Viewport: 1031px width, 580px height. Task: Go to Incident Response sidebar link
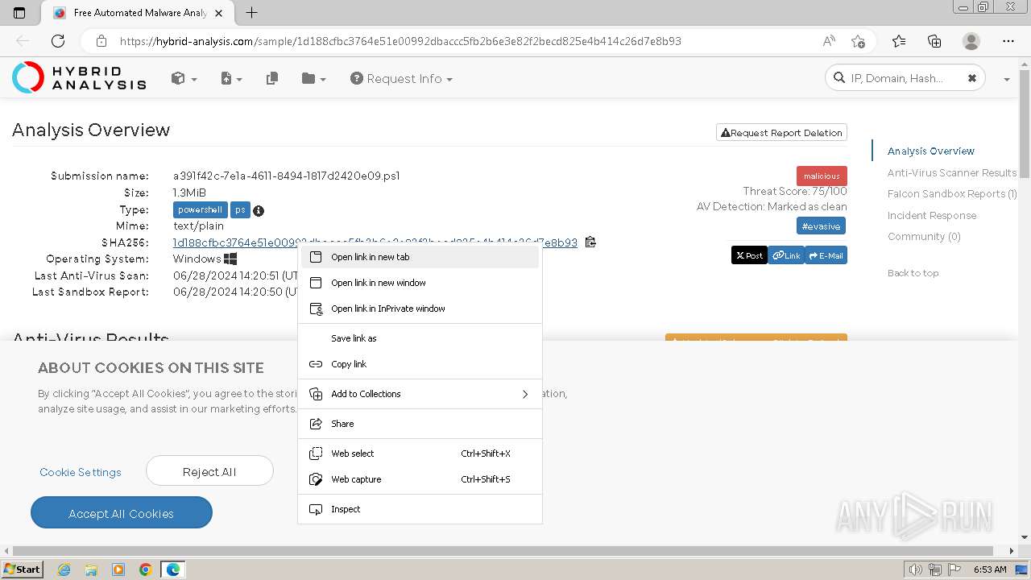point(932,215)
